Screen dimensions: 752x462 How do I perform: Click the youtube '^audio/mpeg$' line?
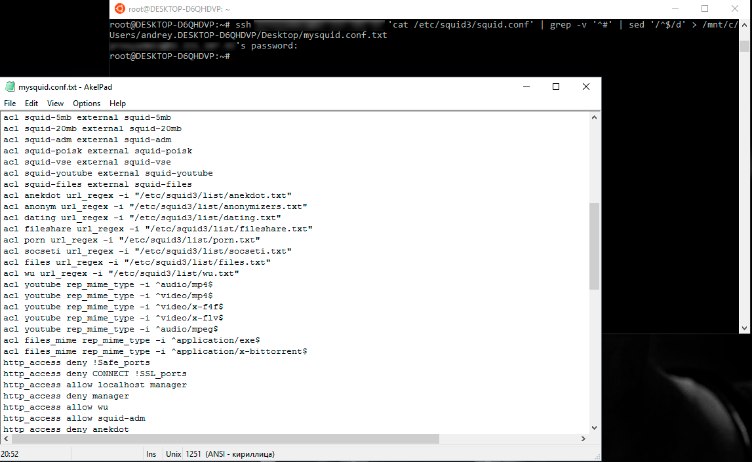[111, 329]
